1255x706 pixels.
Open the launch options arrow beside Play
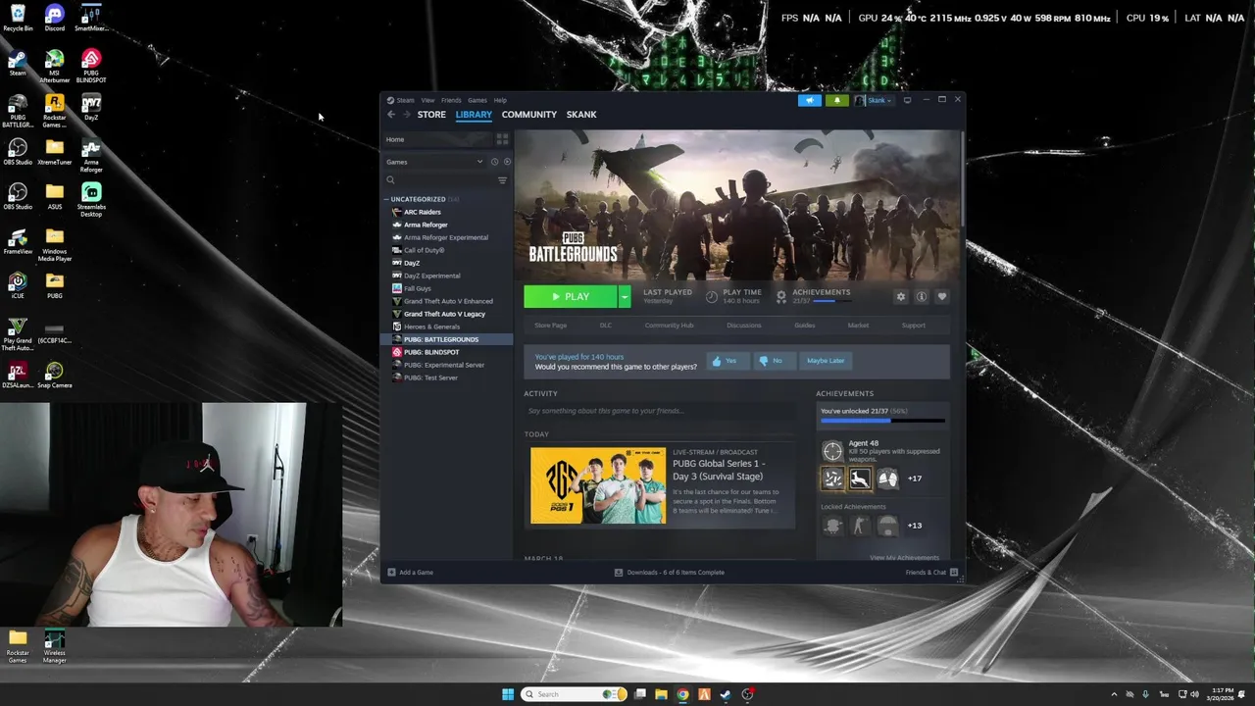click(x=625, y=296)
